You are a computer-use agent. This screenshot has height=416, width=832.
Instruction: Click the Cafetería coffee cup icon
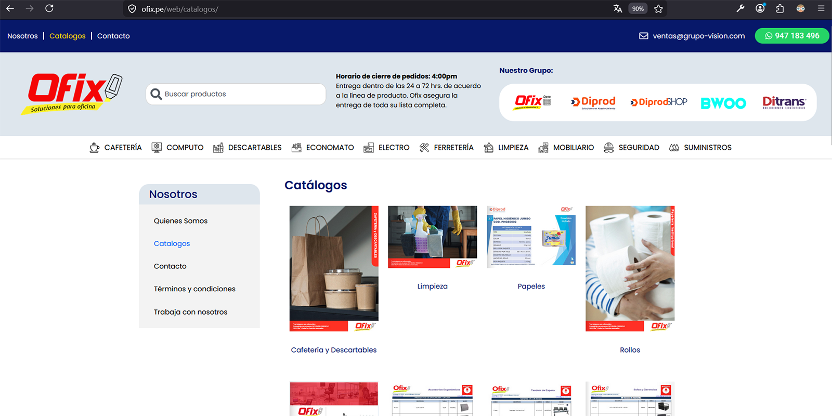pos(95,148)
